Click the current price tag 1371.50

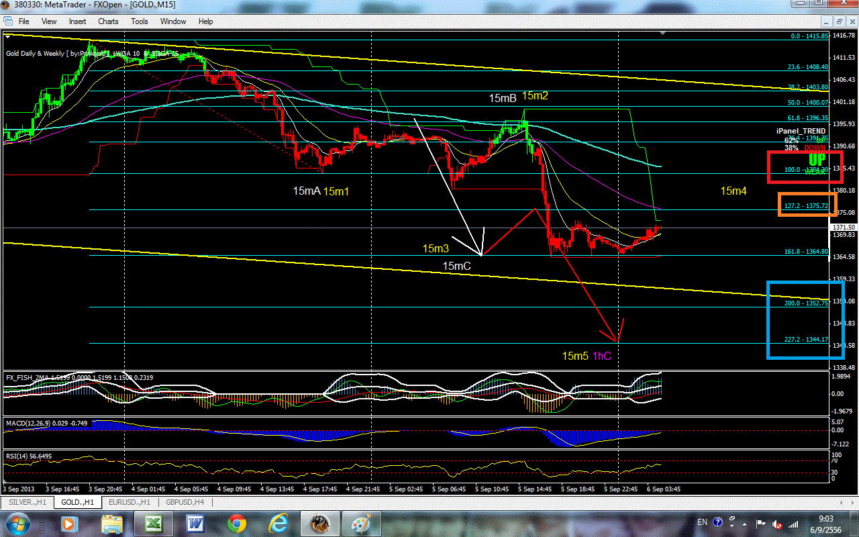(844, 228)
